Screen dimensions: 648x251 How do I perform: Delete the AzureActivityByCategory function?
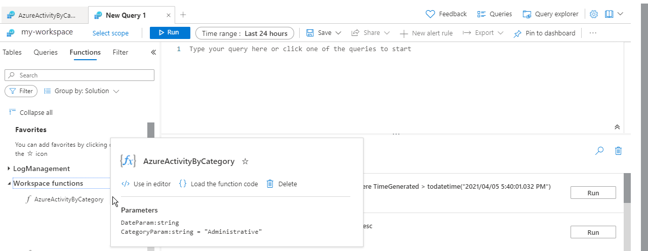tap(281, 184)
